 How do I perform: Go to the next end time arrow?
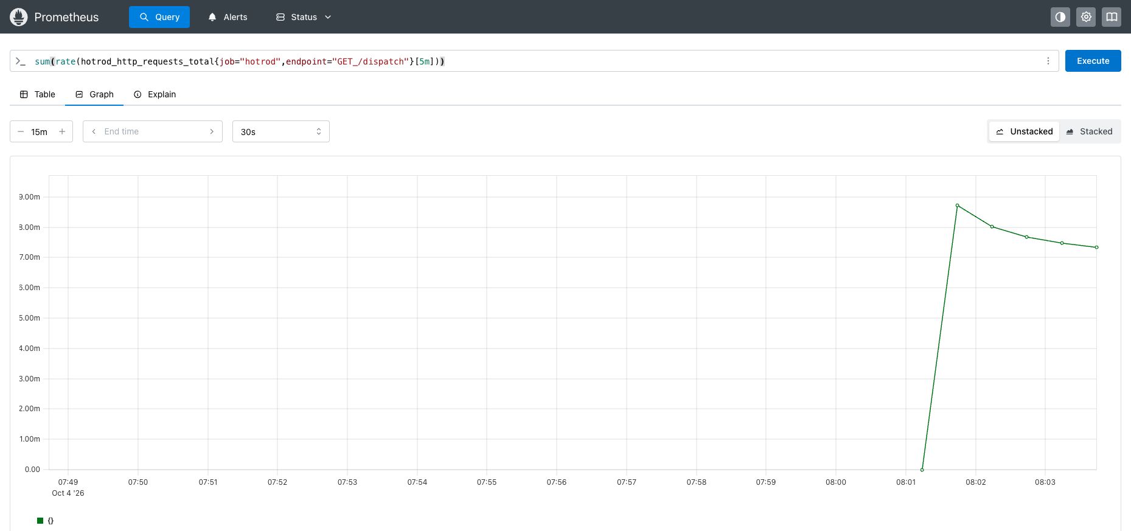(x=212, y=131)
